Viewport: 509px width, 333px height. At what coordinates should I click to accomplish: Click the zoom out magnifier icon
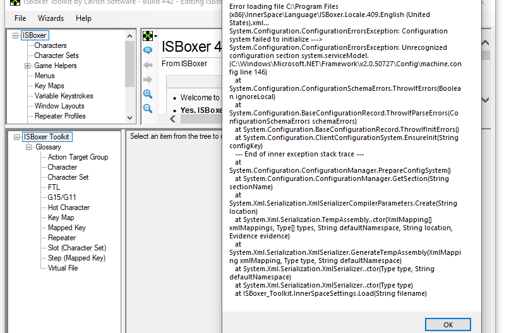[x=148, y=108]
